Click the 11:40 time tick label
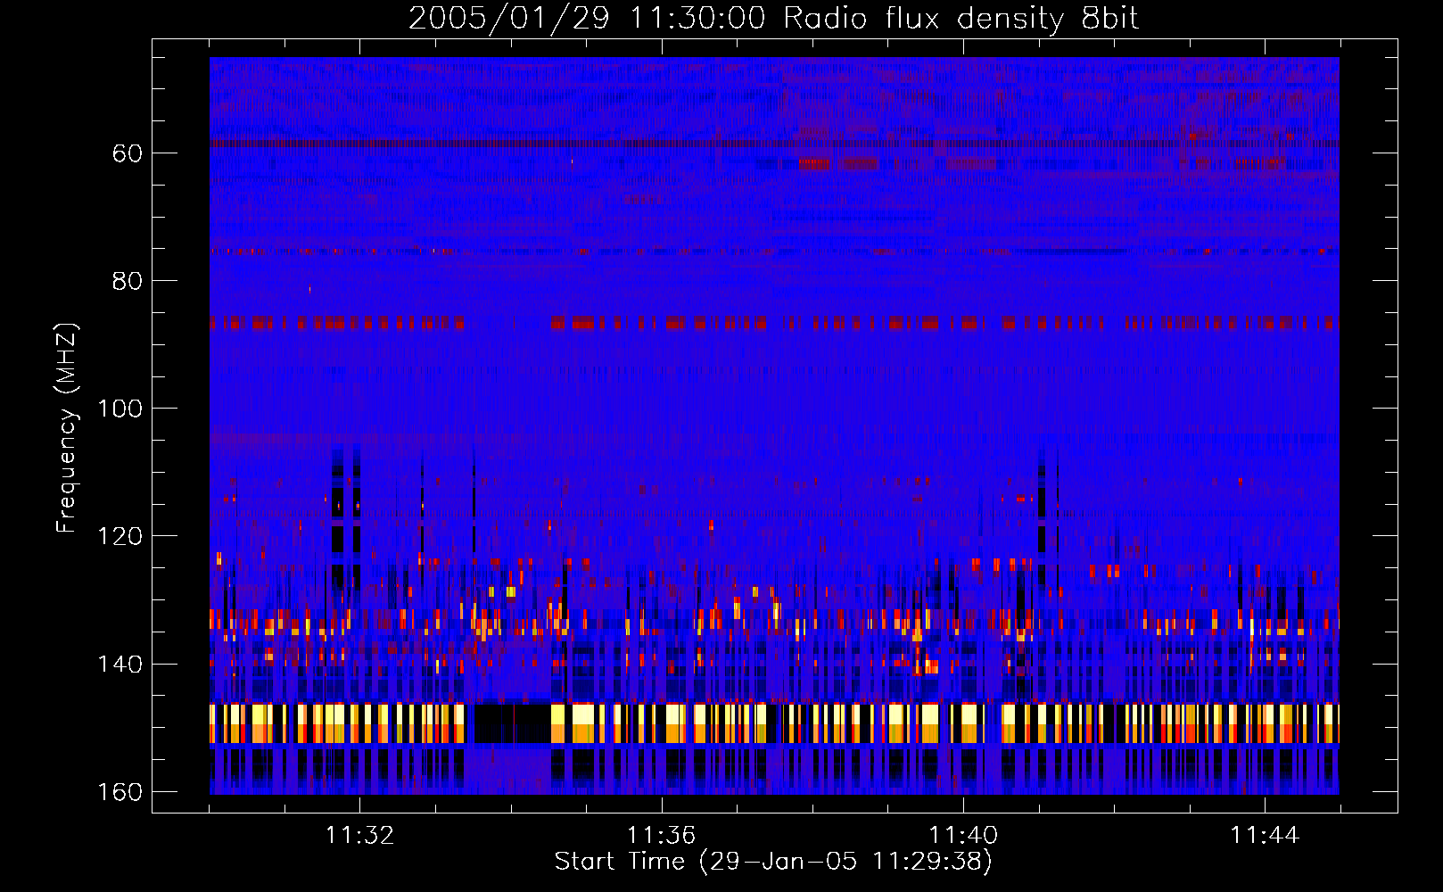The image size is (1443, 892). tap(963, 836)
